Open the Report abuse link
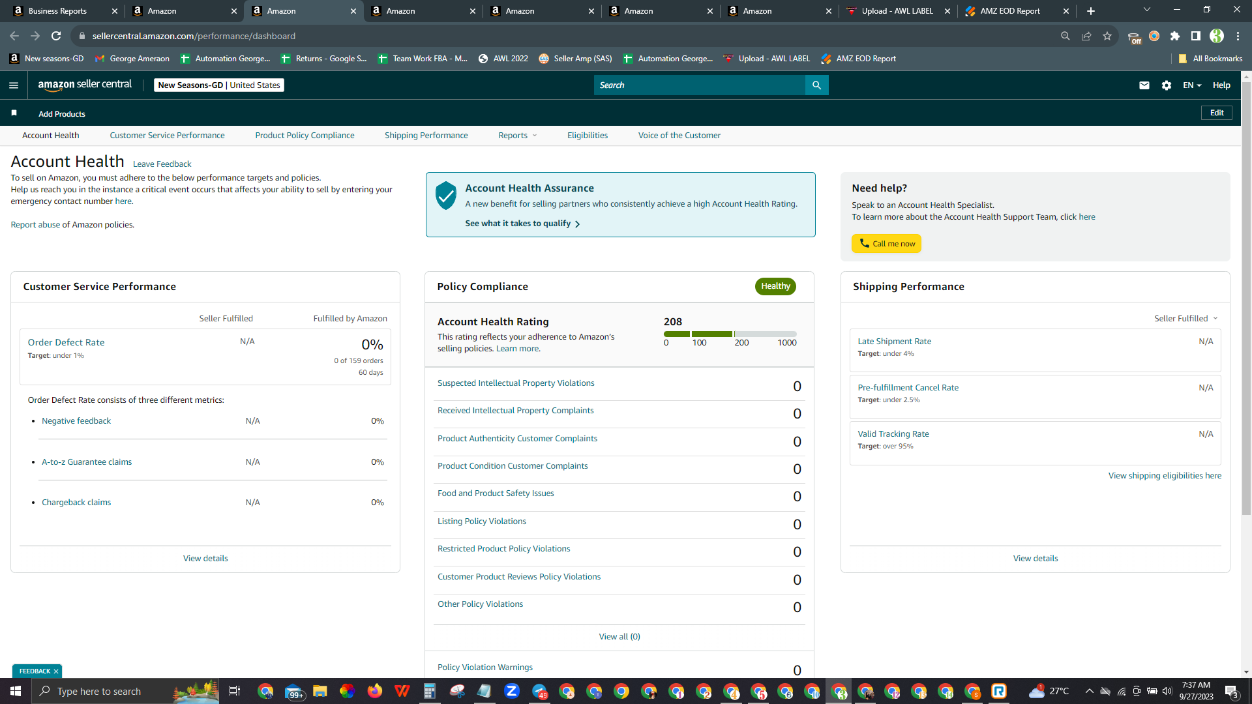1252x704 pixels. click(x=35, y=225)
